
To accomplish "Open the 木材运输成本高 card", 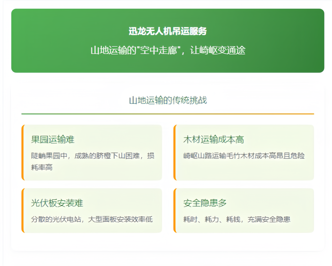I will (x=244, y=152).
